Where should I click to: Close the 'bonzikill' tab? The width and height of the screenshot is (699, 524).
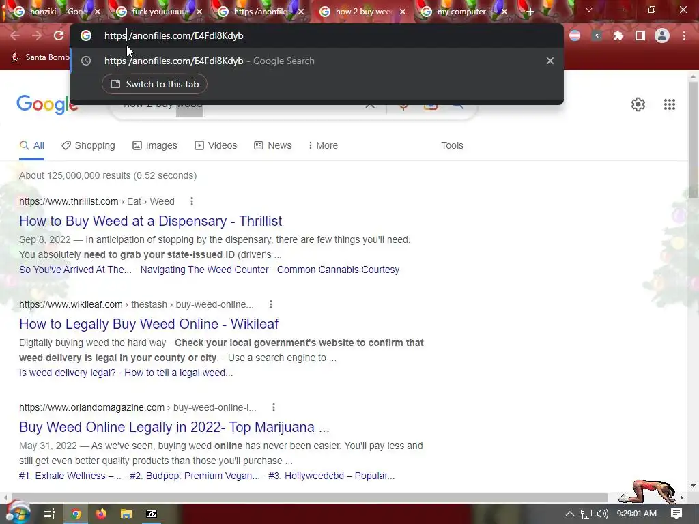pos(98,12)
